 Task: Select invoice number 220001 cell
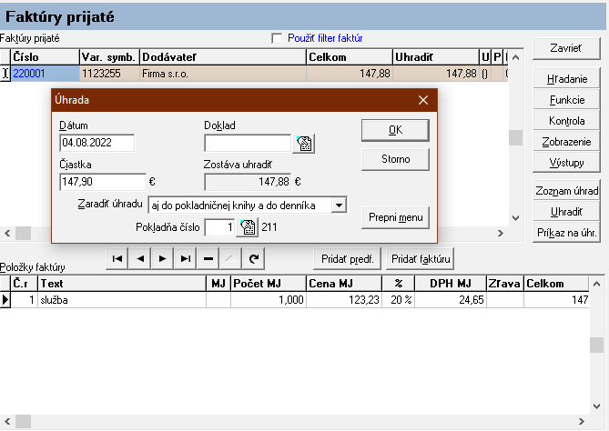click(45, 74)
